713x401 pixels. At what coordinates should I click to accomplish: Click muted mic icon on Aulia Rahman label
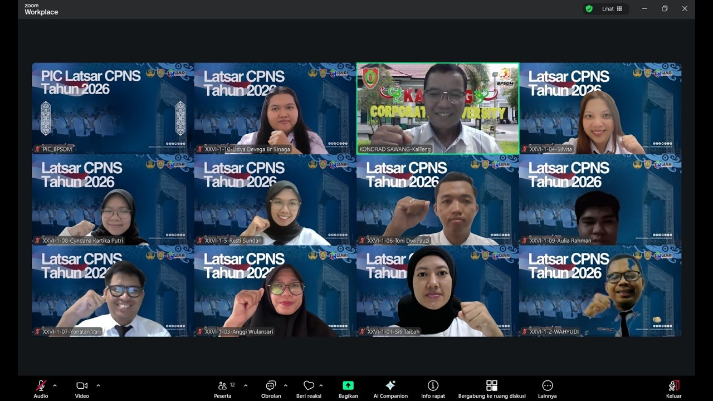(525, 241)
